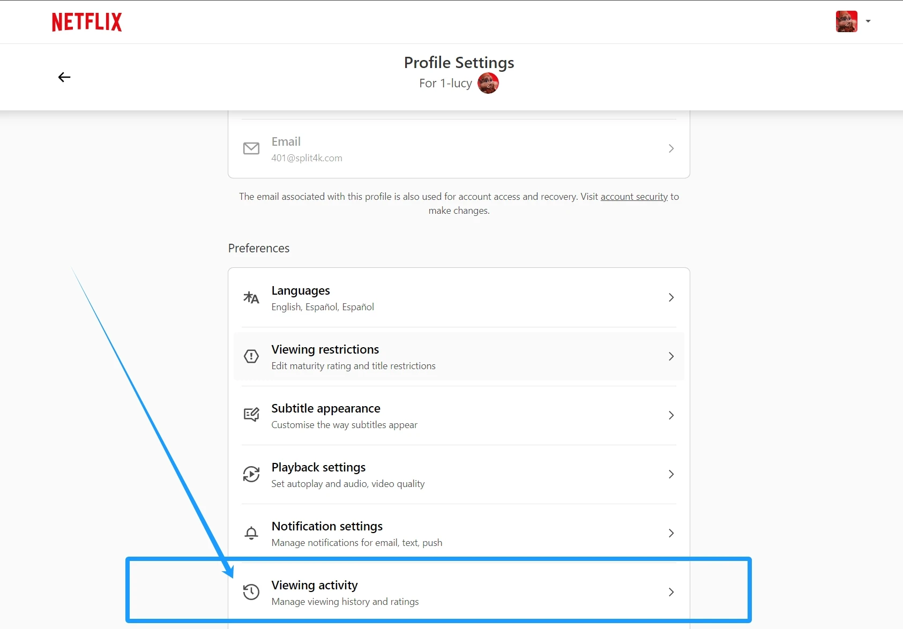Open Notification settings entry

coord(459,533)
